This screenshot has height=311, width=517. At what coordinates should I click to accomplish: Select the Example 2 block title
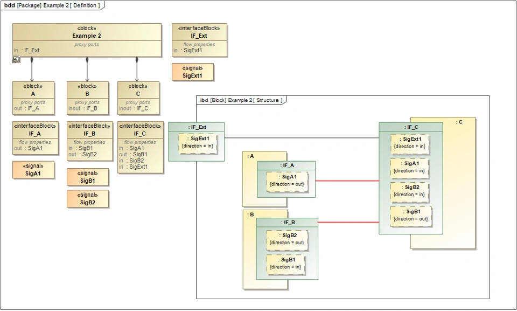tap(87, 36)
